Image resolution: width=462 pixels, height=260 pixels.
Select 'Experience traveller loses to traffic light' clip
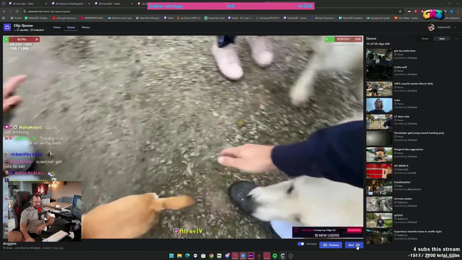tap(379, 237)
